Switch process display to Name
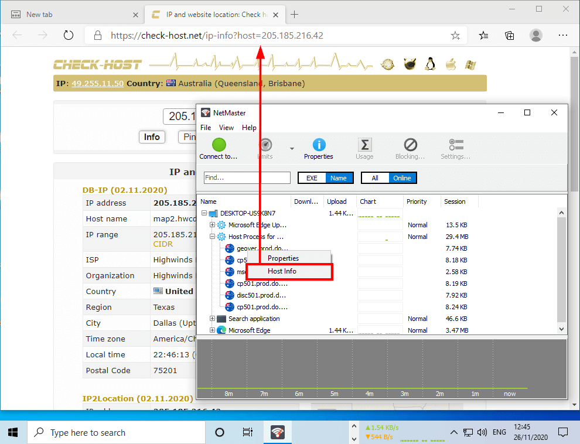This screenshot has height=444, width=580. 339,178
